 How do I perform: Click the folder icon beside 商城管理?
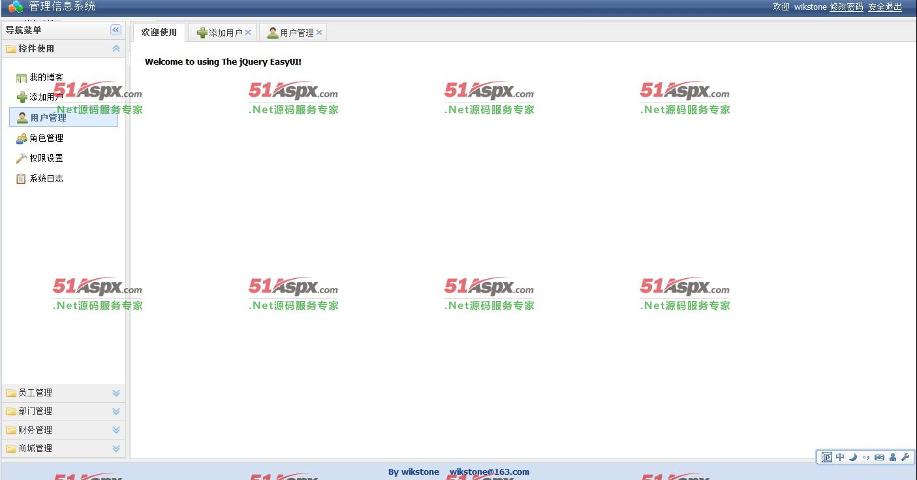[x=11, y=449]
